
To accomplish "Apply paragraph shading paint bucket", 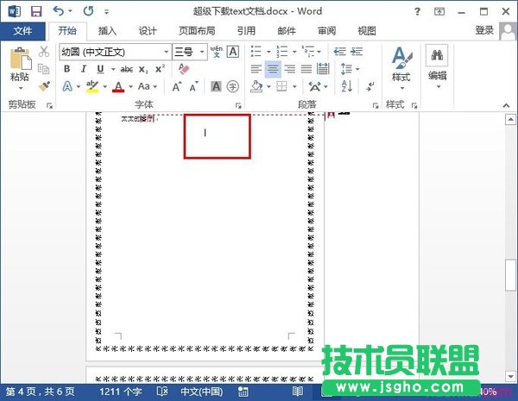I will pyautogui.click(x=256, y=86).
